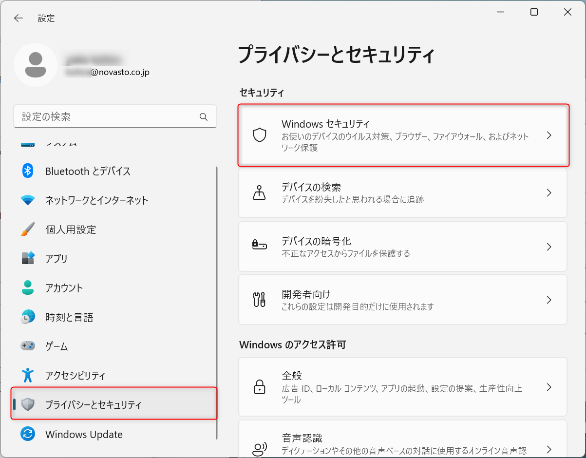The width and height of the screenshot is (586, 458).
Task: Click the network Wi-Fi icon
Action: (x=28, y=200)
